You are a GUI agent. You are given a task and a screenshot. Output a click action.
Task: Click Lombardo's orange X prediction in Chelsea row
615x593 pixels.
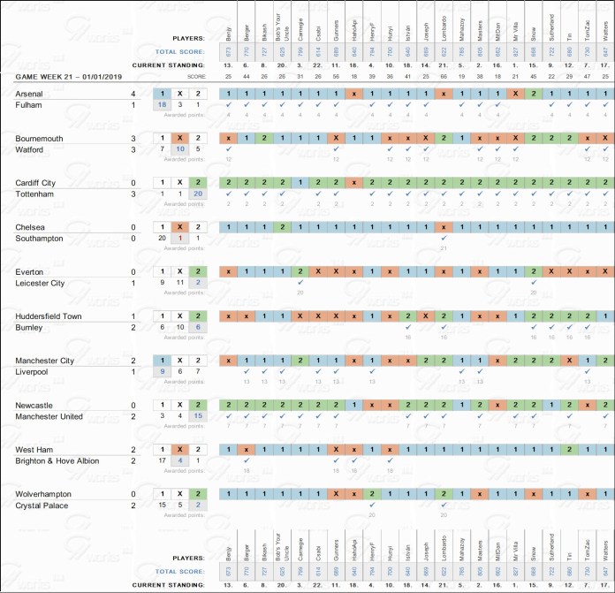tap(443, 227)
